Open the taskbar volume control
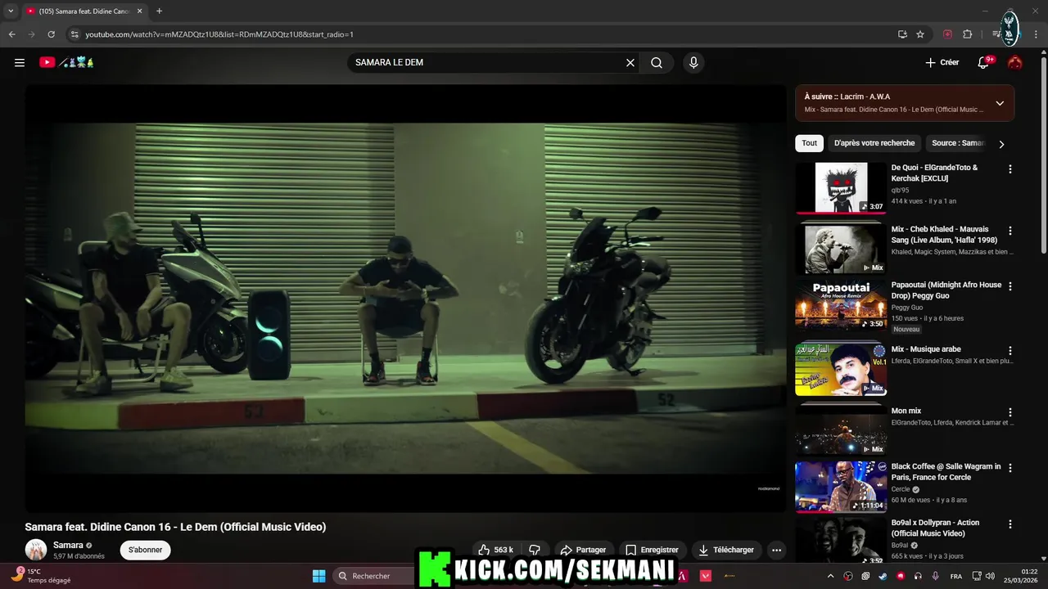Viewport: 1048px width, 589px height. [990, 576]
